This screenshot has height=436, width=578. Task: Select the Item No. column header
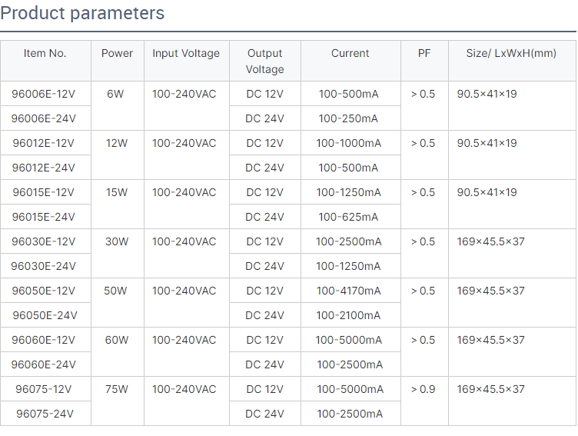point(45,54)
